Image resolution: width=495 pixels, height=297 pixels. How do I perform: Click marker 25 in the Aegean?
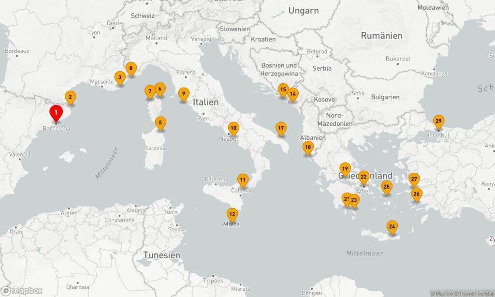click(387, 187)
